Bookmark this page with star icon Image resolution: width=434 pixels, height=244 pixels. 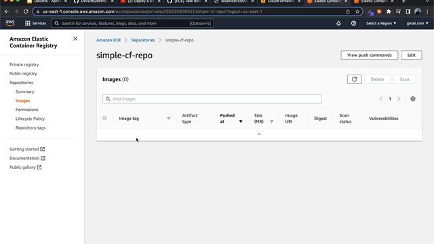357,12
